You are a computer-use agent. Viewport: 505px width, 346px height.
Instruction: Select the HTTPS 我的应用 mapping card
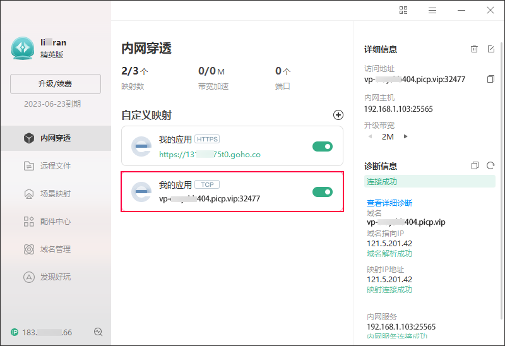232,146
